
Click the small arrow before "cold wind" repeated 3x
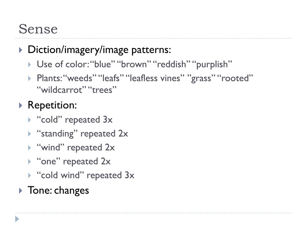tap(30, 175)
